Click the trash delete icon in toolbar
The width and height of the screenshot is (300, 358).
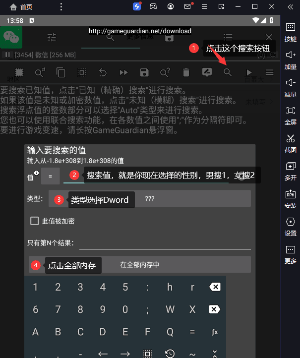click(x=186, y=72)
